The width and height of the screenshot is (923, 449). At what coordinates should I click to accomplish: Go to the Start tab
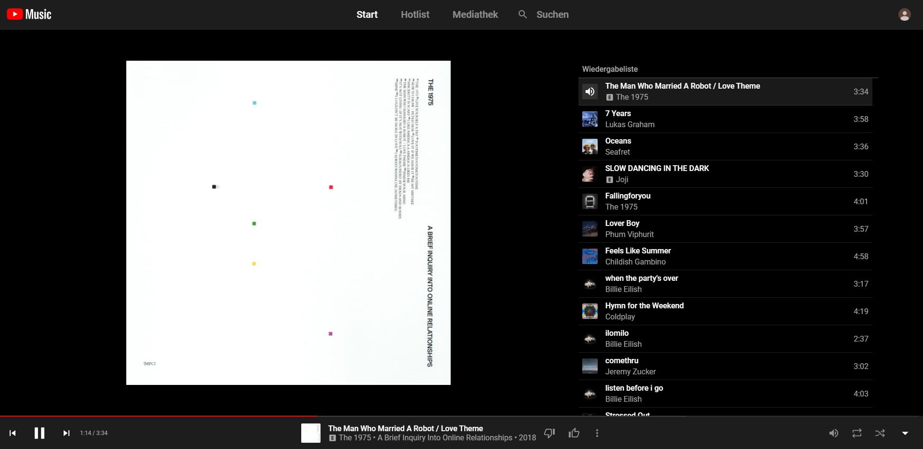(367, 14)
